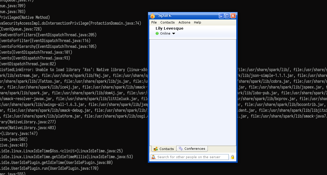Switch to the Conferences tab
The height and width of the screenshot is (175, 327).
(x=192, y=149)
